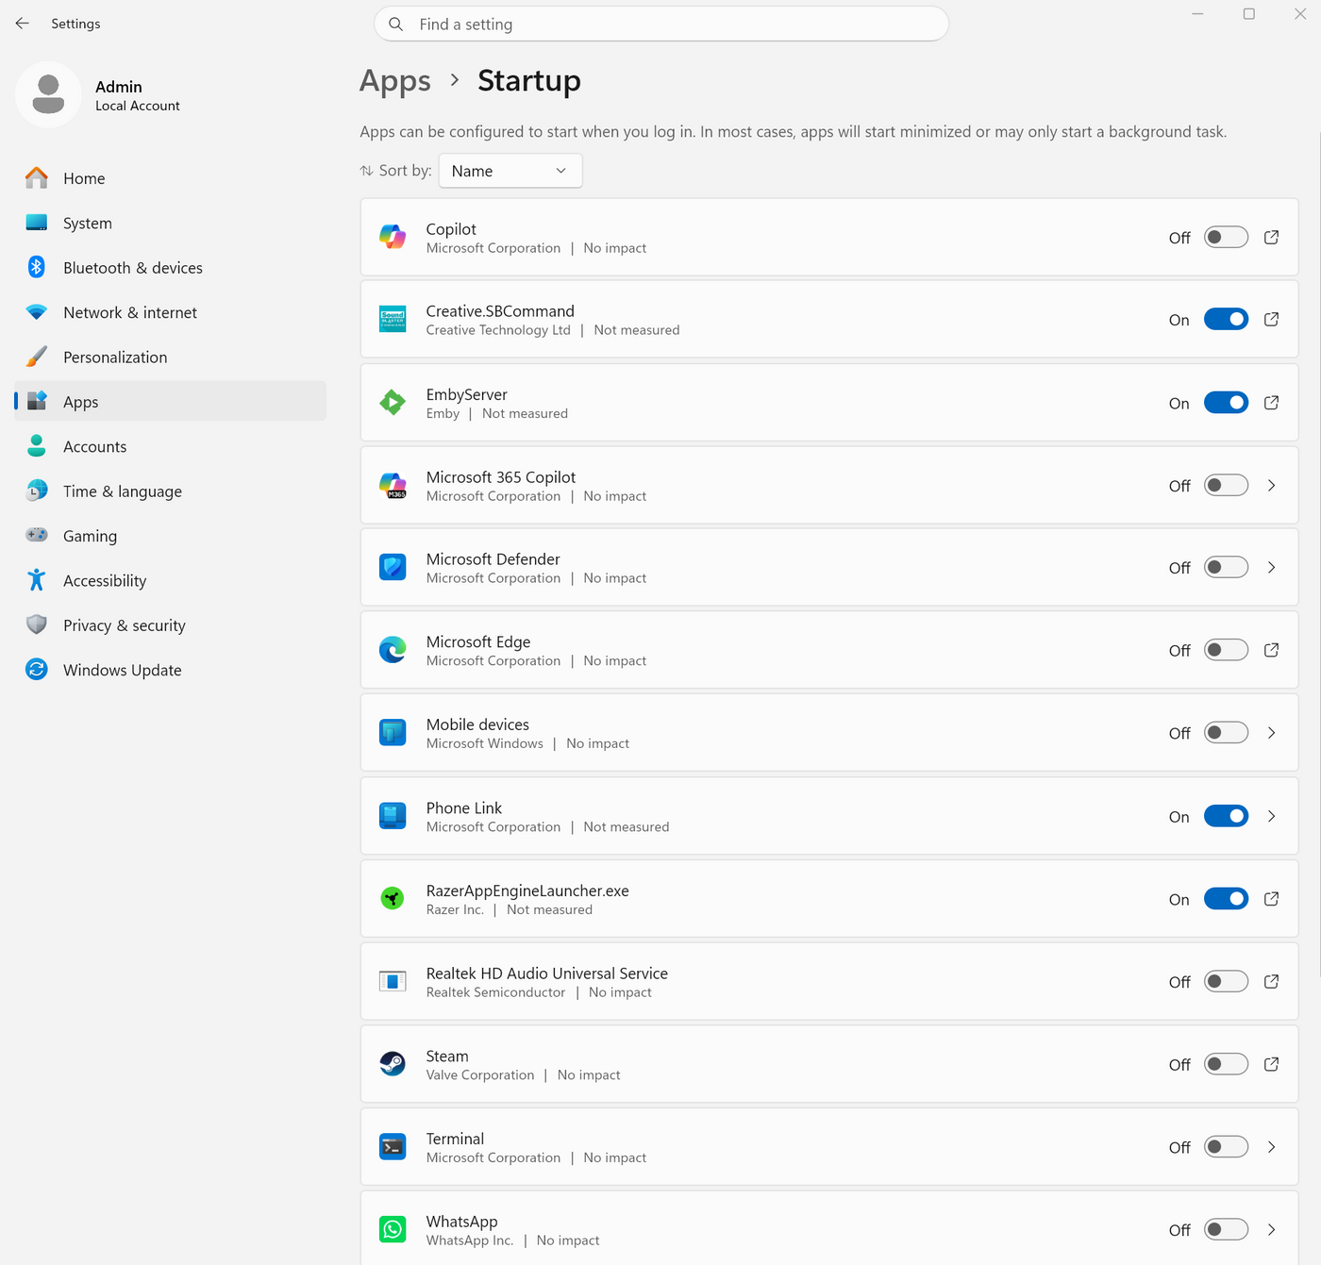This screenshot has width=1321, height=1265.
Task: Expand Terminal entry chevron
Action: pos(1271,1147)
